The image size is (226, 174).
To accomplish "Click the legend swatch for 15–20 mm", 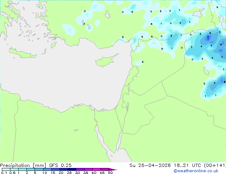I will tap(55, 169).
